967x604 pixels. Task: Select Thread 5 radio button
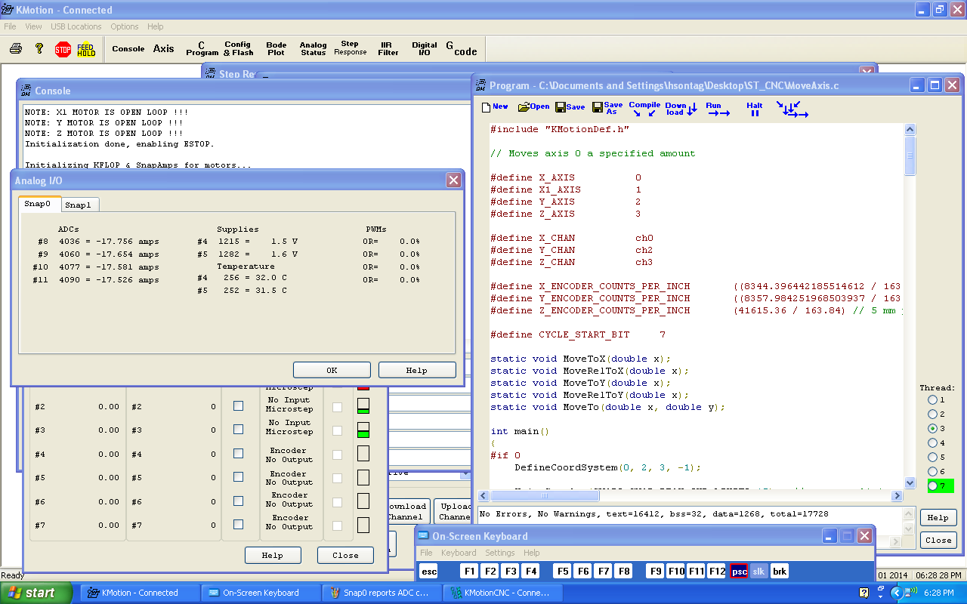click(x=932, y=457)
